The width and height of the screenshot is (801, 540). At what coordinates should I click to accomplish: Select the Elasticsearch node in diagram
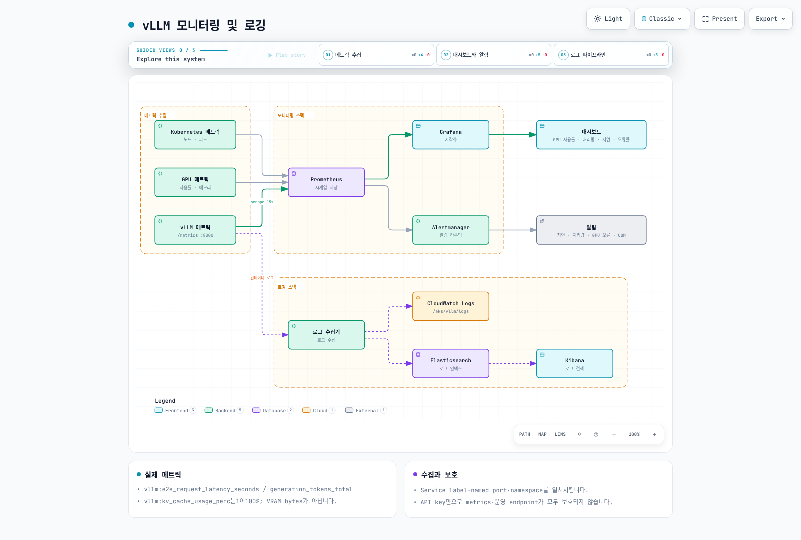(x=451, y=364)
